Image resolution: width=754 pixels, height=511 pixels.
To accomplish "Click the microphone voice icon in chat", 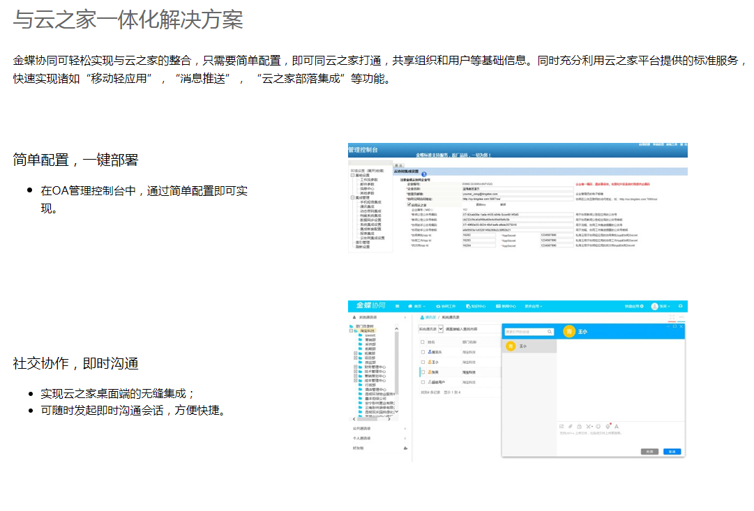I will pos(608,426).
